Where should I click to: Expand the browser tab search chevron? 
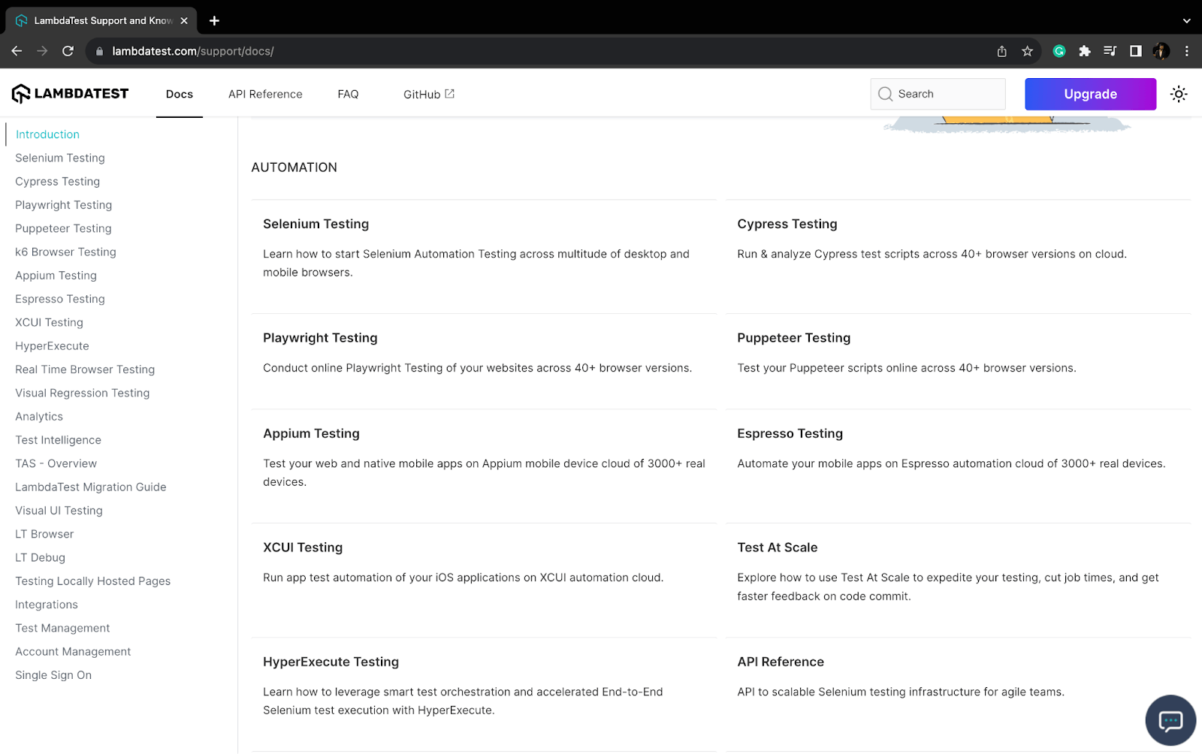(x=1185, y=20)
